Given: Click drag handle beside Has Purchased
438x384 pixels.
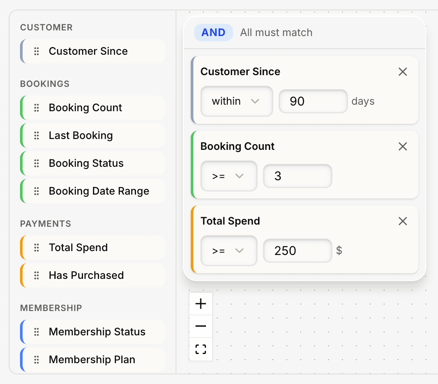Looking at the screenshot, I should click(x=37, y=275).
